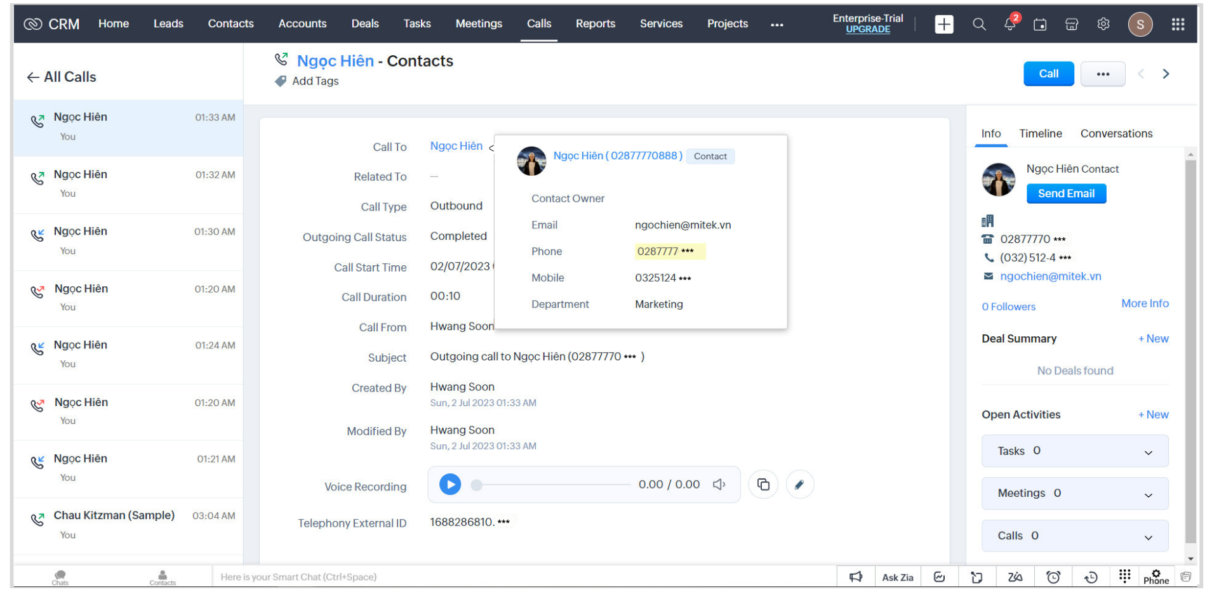Open the Phone dialer in bottom bar
The image size is (1219, 599).
pos(1156,577)
